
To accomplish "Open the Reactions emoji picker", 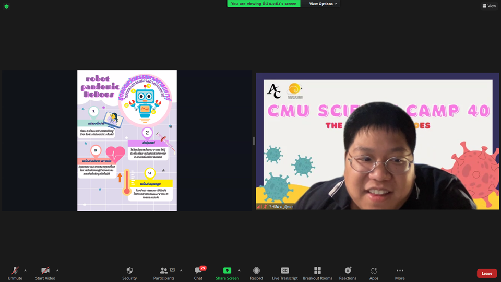I will tap(348, 273).
